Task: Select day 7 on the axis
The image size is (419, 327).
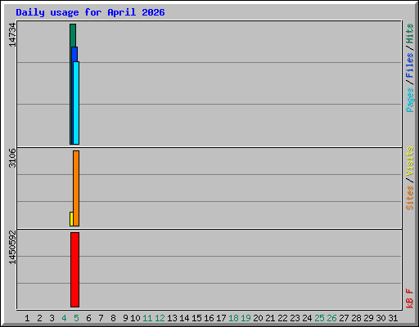Action: click(101, 318)
